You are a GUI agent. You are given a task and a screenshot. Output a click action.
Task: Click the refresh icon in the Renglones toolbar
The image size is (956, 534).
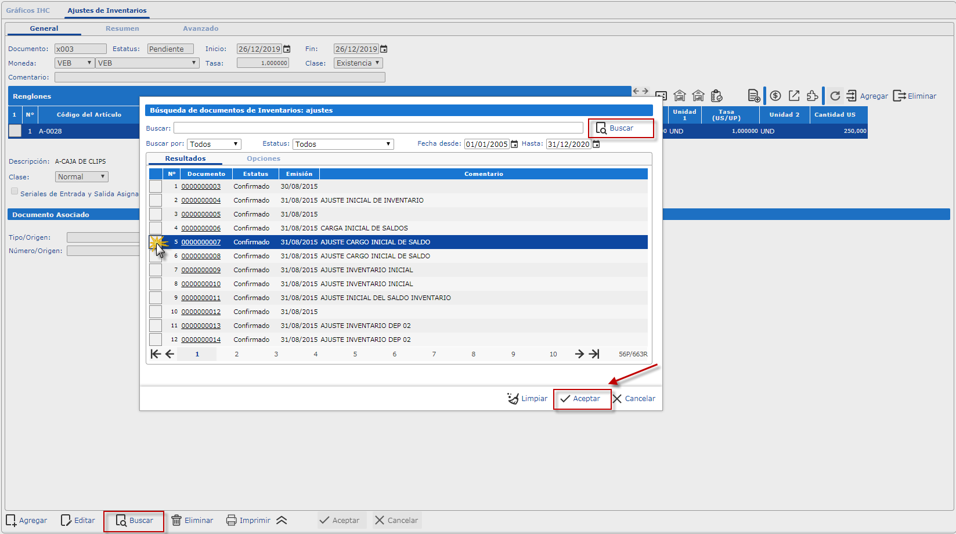point(835,96)
